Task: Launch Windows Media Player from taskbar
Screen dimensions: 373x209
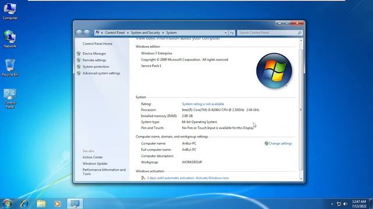Action: tap(57, 204)
